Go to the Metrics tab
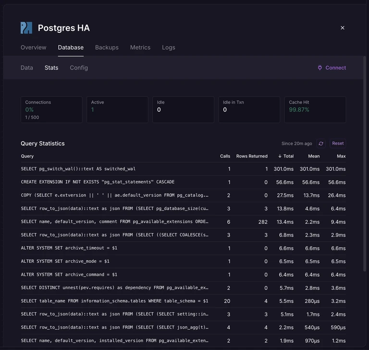The image size is (369, 350). tap(140, 47)
